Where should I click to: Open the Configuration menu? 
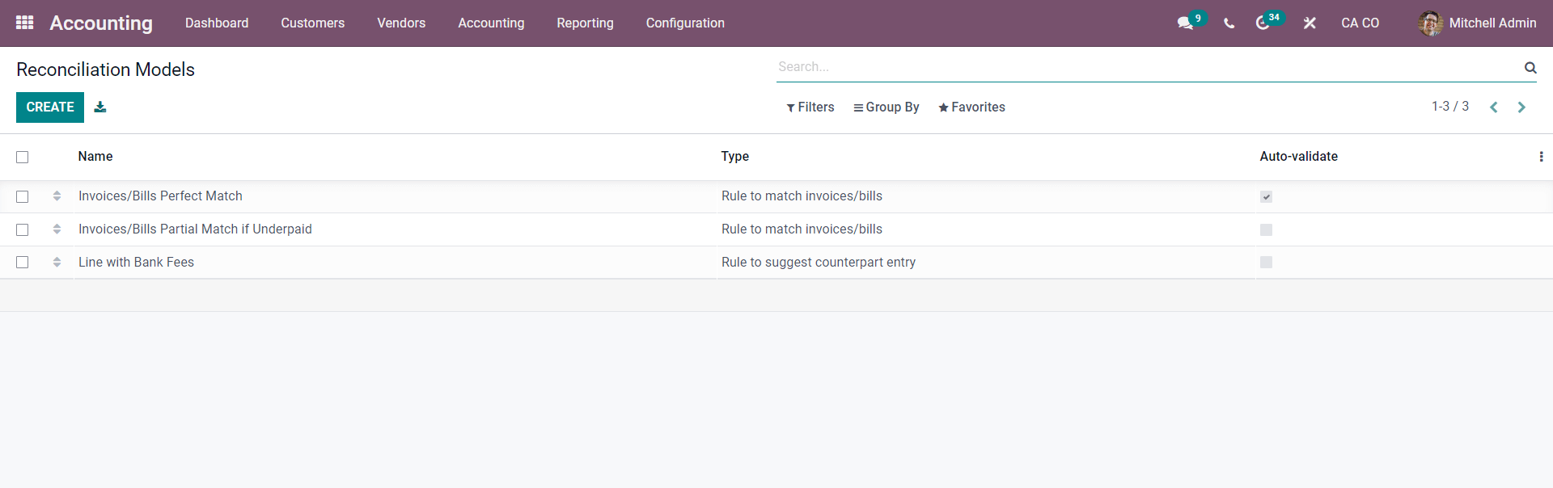(x=685, y=23)
